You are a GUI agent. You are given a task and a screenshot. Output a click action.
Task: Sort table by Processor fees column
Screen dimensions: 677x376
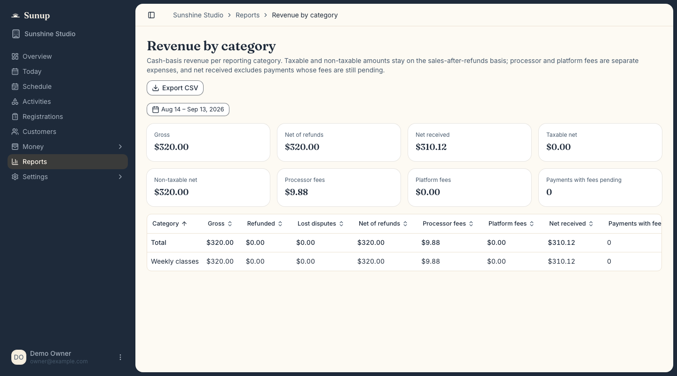coord(448,224)
